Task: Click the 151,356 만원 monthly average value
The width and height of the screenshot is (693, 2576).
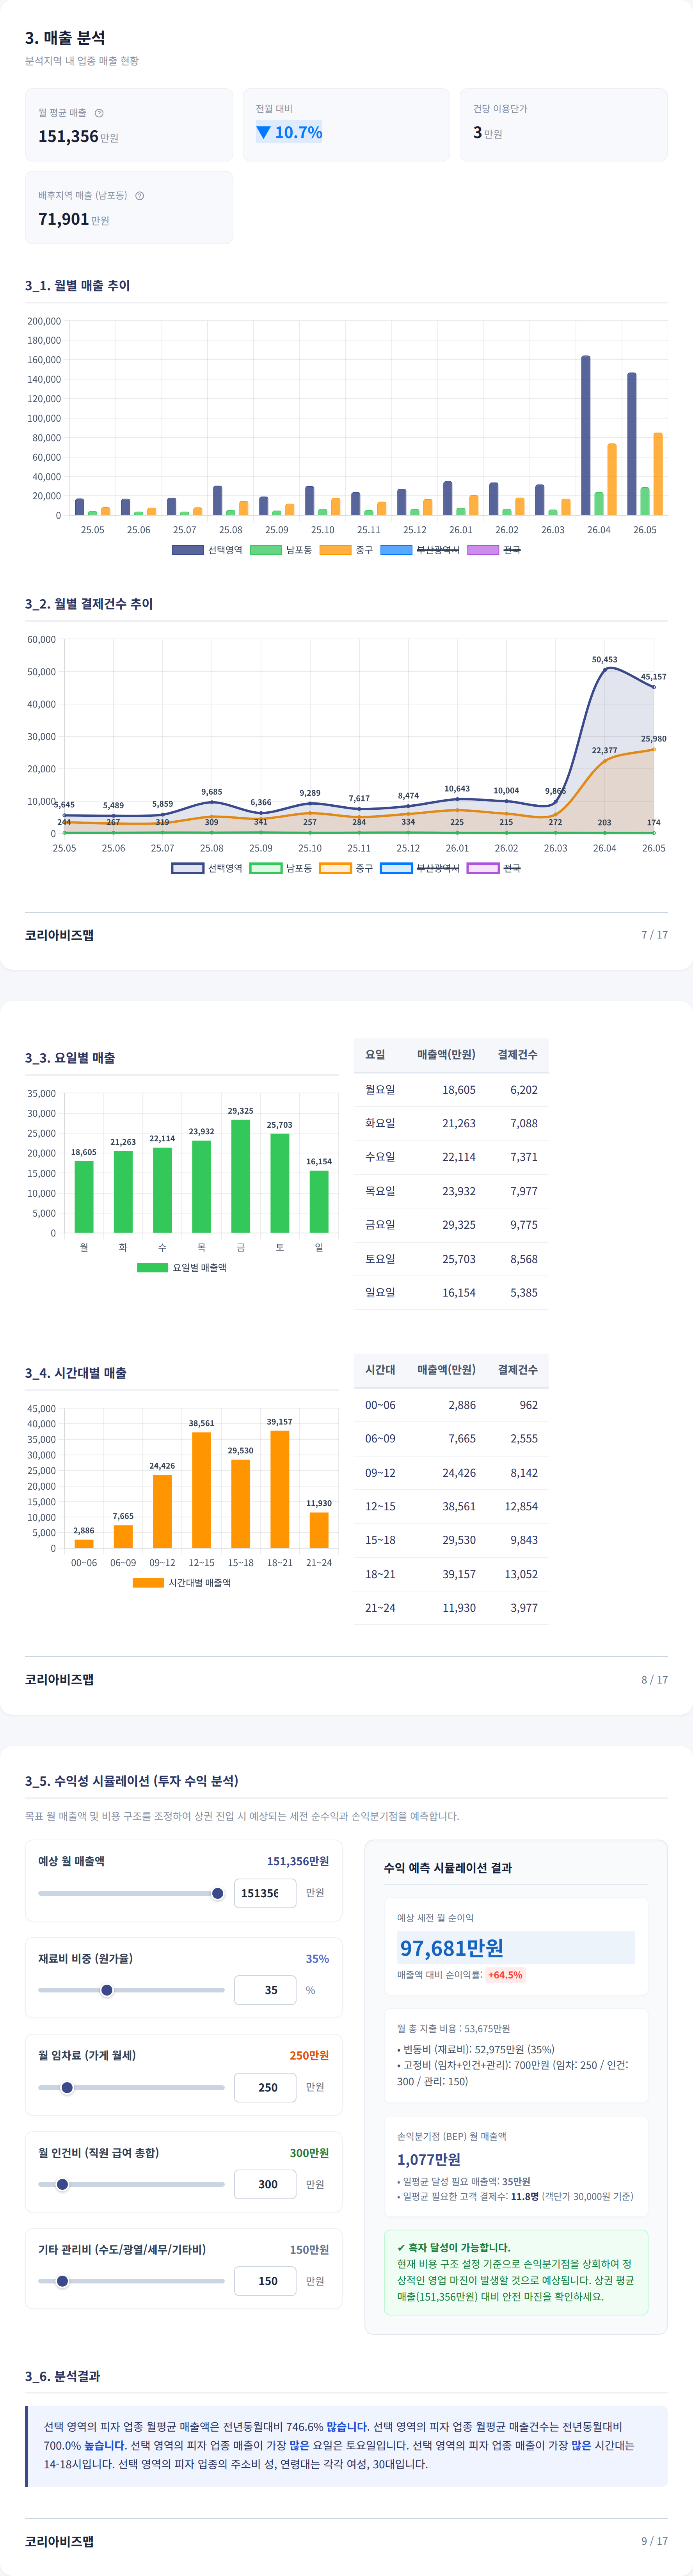Action: 78,137
